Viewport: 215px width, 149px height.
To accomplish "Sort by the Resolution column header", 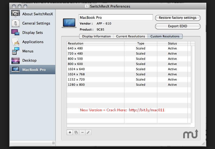I will pyautogui.click(x=96, y=43).
